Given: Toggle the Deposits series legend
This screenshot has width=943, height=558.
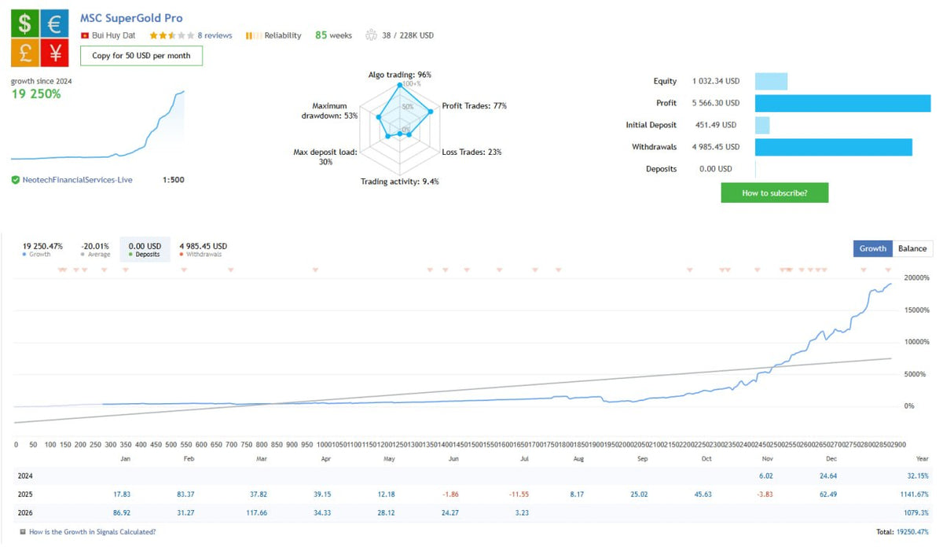Looking at the screenshot, I should tap(145, 250).
